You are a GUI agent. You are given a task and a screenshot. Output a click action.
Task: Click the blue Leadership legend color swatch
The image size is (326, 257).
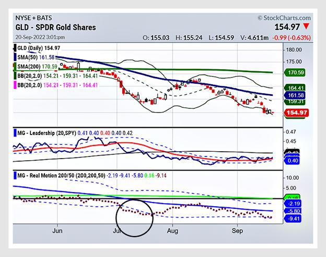click(15, 133)
